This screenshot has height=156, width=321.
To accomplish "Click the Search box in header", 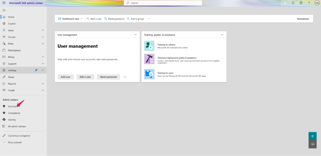I will [x=163, y=3].
